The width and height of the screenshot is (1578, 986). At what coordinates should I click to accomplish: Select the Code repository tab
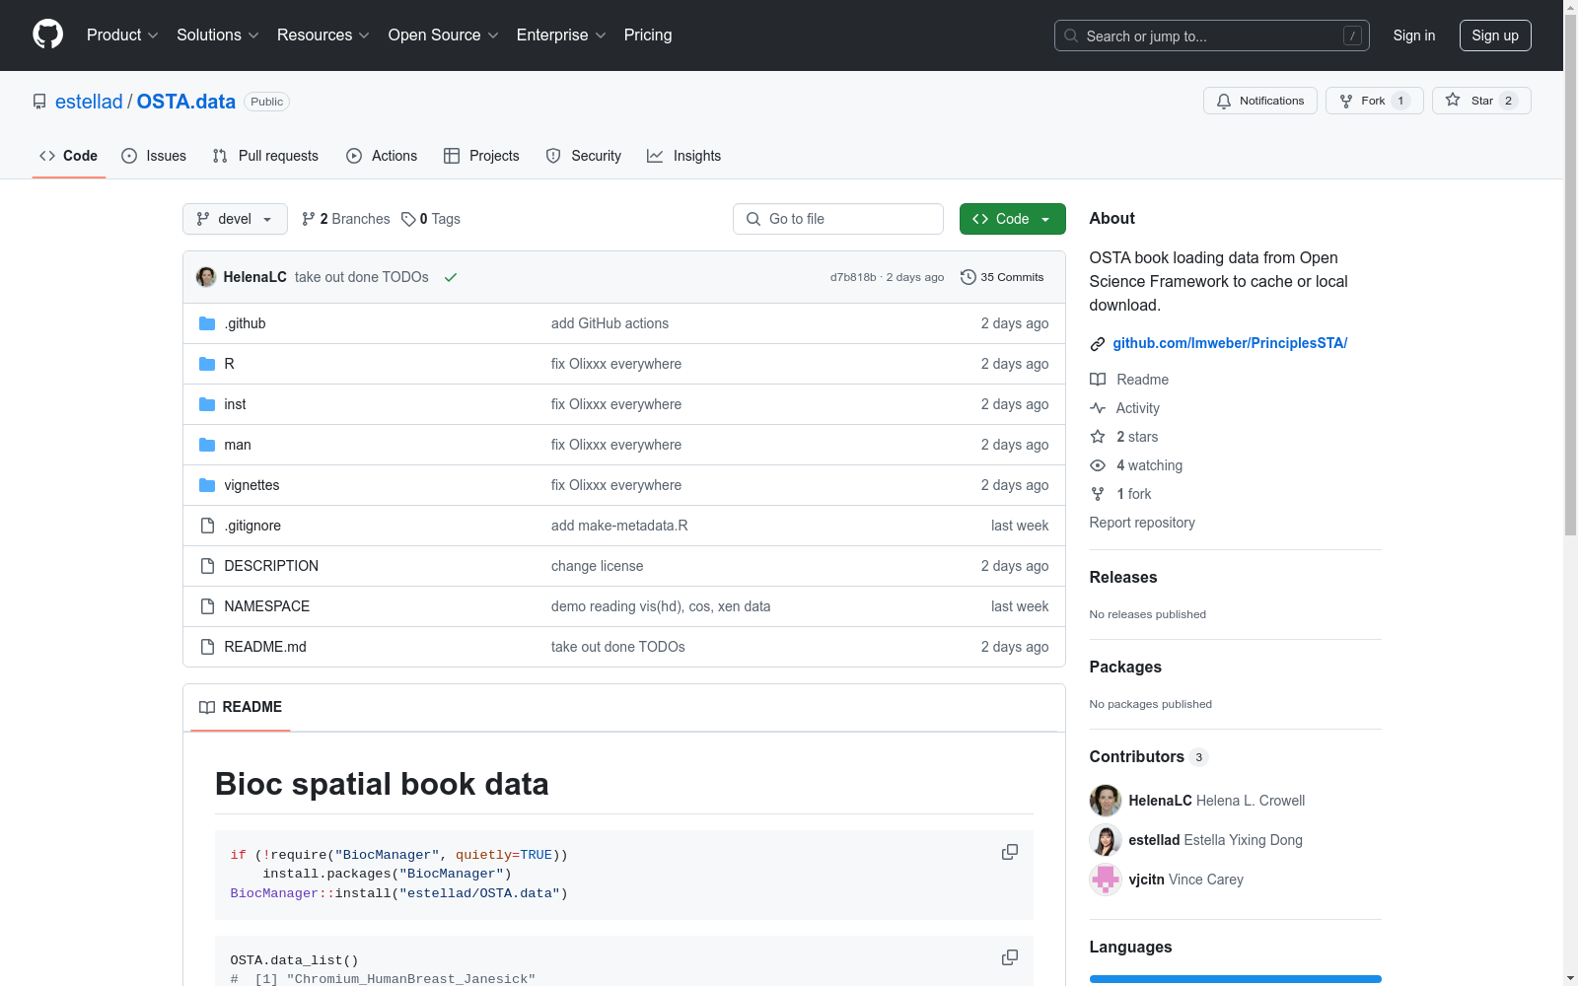click(69, 156)
